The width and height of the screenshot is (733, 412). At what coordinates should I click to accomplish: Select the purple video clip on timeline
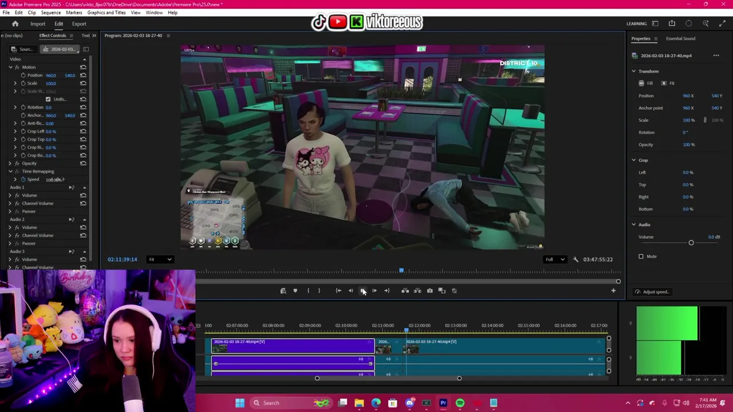293,346
